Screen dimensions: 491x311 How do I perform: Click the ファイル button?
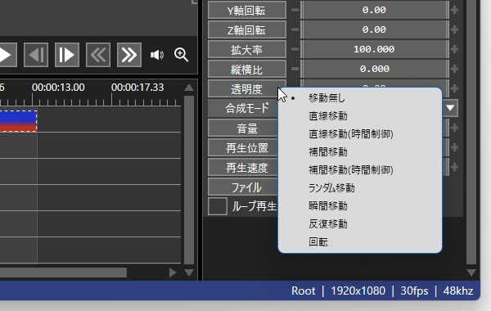click(x=243, y=187)
